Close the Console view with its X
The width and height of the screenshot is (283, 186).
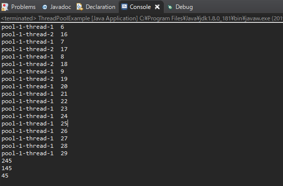tap(157, 7)
